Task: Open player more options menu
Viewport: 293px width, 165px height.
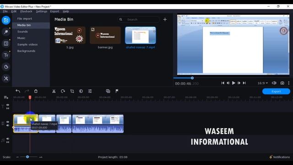Action: click(289, 83)
